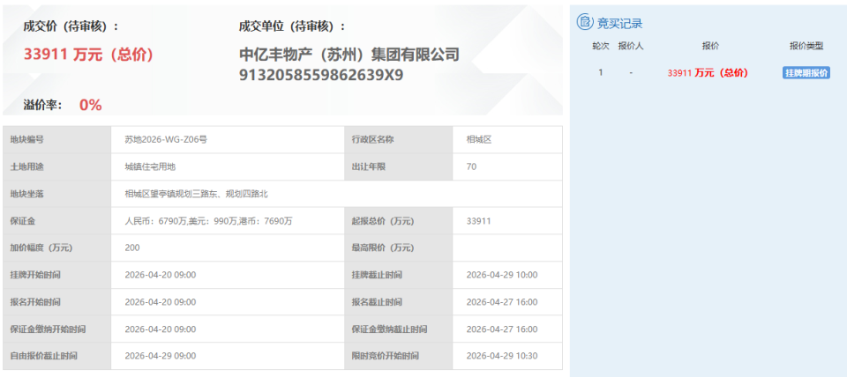Click 报名截止时间 value 2026-04-27 16:00
Image resolution: width=847 pixels, height=377 pixels.
[502, 301]
